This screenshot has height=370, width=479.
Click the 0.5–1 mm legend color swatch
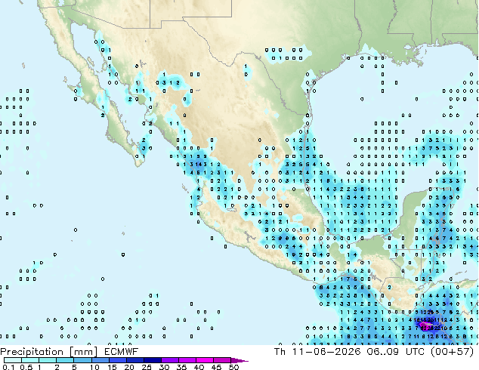(x=30, y=360)
